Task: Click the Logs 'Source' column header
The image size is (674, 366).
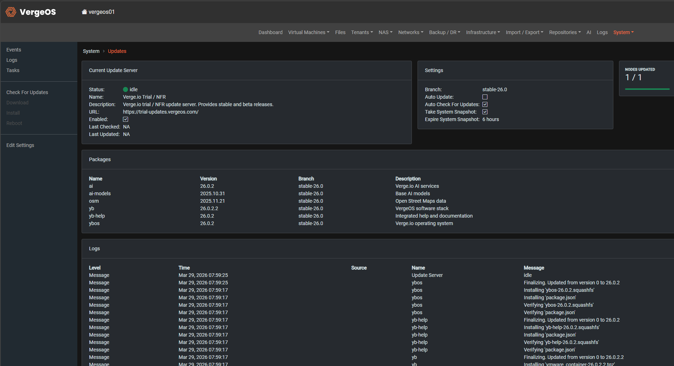Action: tap(359, 268)
